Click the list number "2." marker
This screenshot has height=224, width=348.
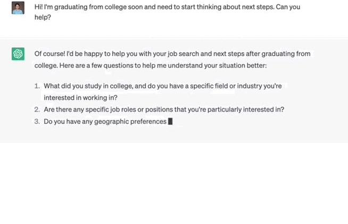click(37, 109)
